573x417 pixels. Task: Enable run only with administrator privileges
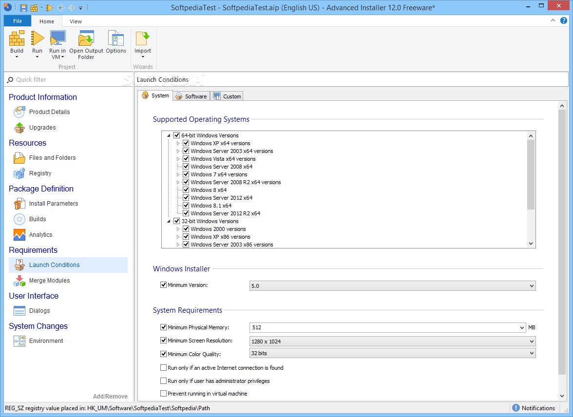coord(163,380)
